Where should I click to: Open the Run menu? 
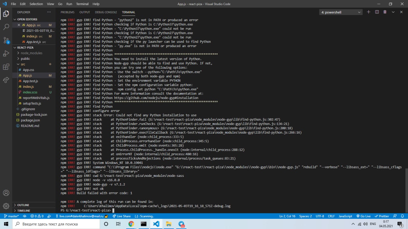click(69, 4)
